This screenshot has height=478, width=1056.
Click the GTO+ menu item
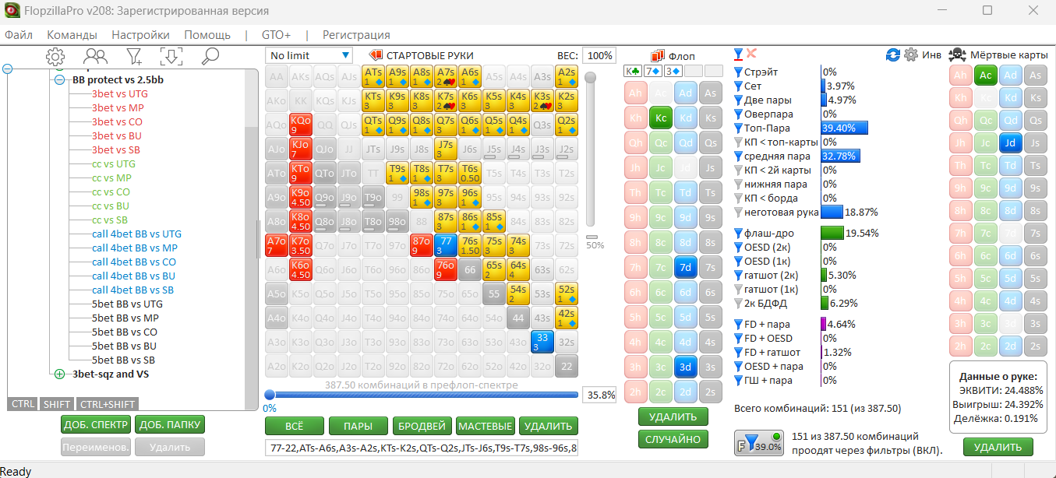coord(276,35)
